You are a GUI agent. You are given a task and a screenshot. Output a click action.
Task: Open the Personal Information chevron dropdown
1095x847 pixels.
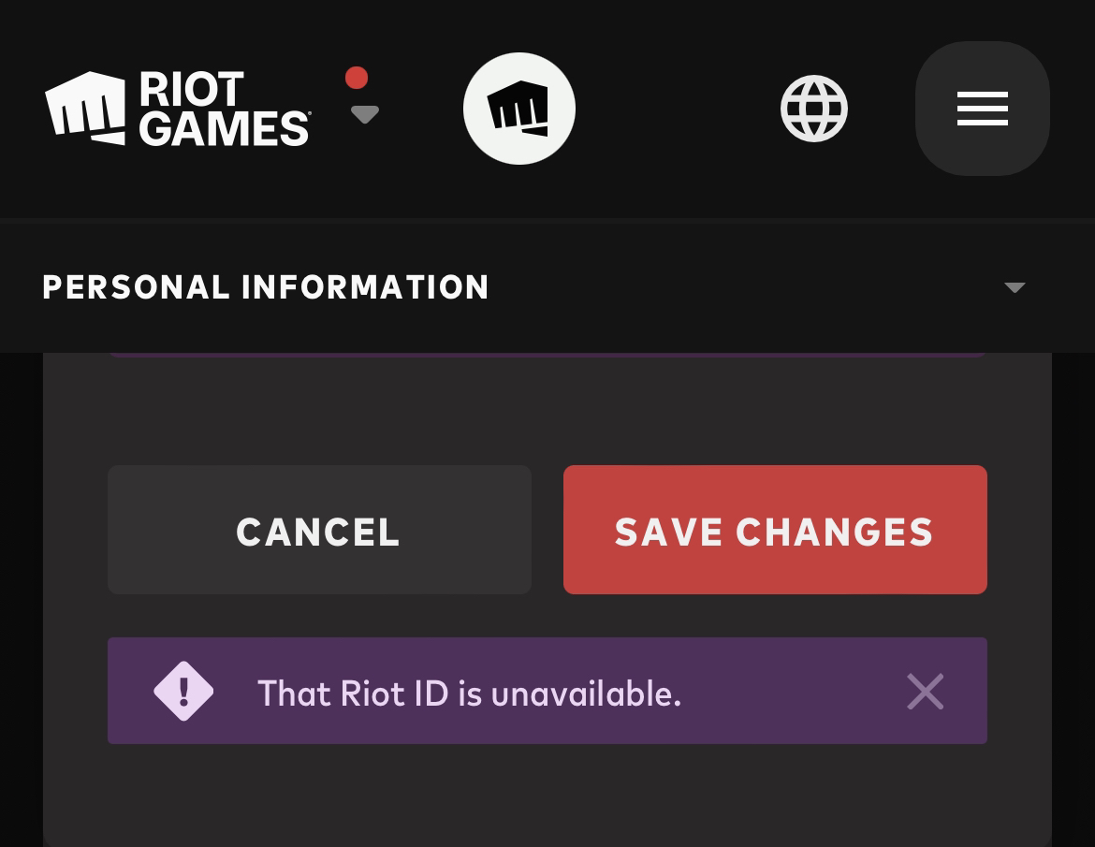[x=1015, y=287]
